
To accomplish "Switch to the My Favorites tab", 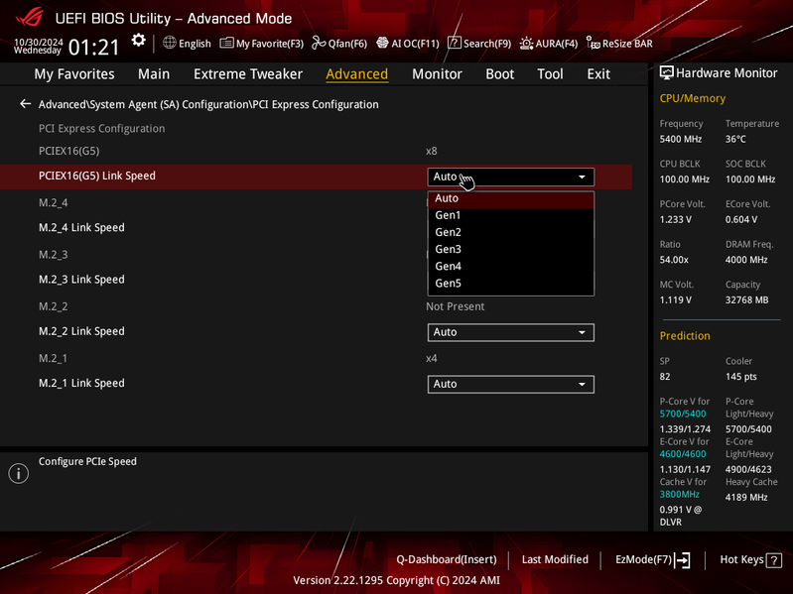I will 74,73.
